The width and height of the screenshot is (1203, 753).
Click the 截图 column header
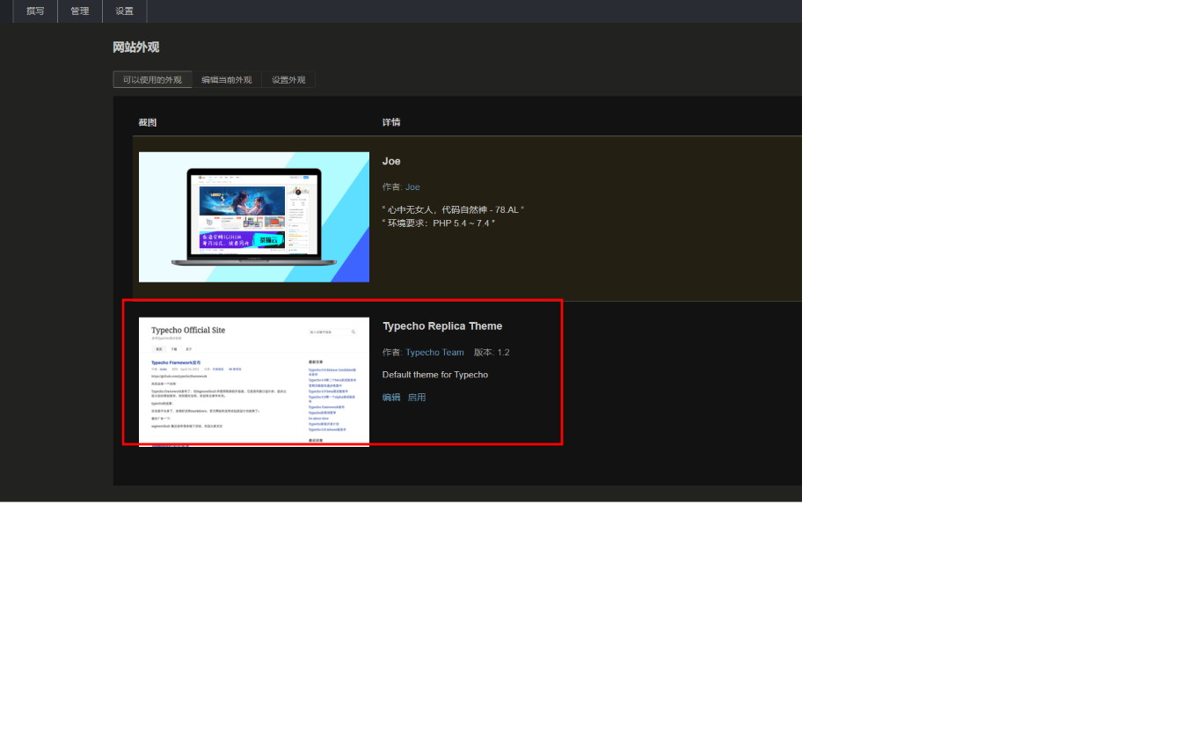tap(148, 122)
